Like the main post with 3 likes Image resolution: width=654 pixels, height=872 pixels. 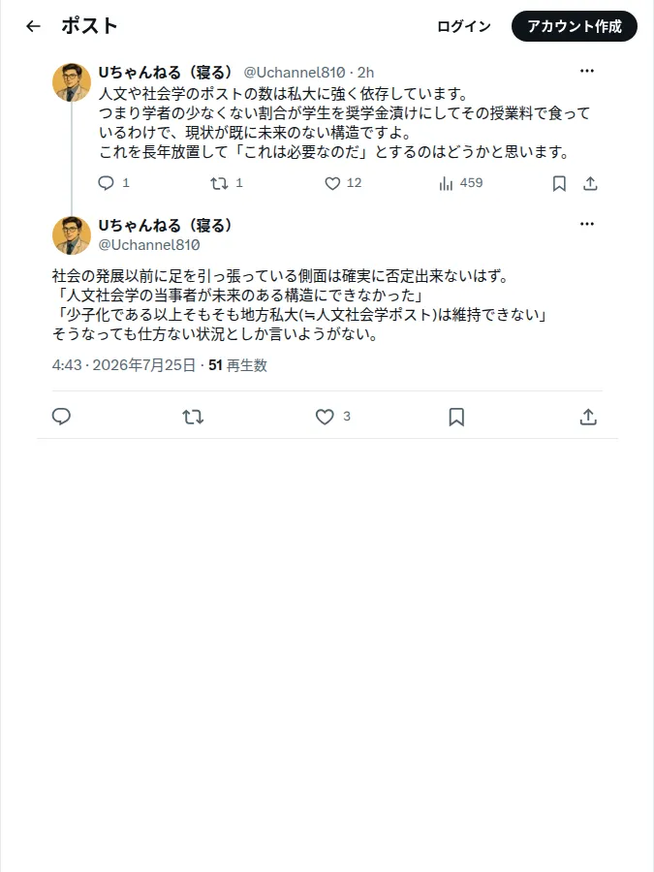coord(332,417)
